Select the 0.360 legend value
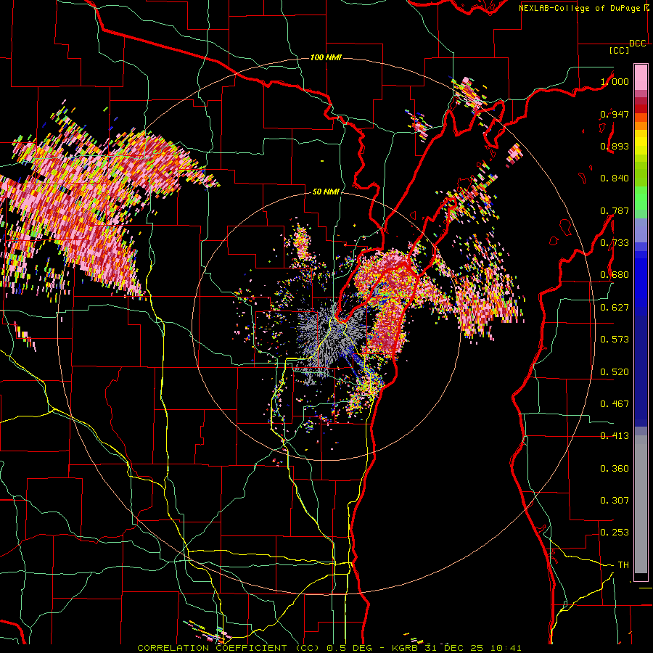Image resolution: width=653 pixels, height=653 pixels. coord(615,469)
